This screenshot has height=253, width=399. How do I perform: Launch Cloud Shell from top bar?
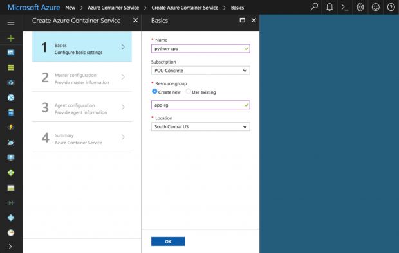[x=345, y=7]
